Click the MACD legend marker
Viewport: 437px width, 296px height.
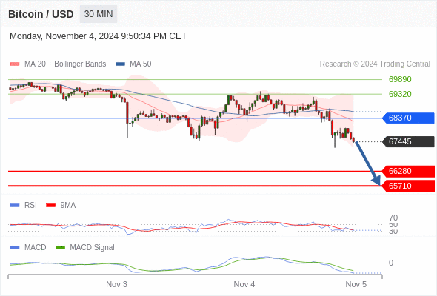15,247
